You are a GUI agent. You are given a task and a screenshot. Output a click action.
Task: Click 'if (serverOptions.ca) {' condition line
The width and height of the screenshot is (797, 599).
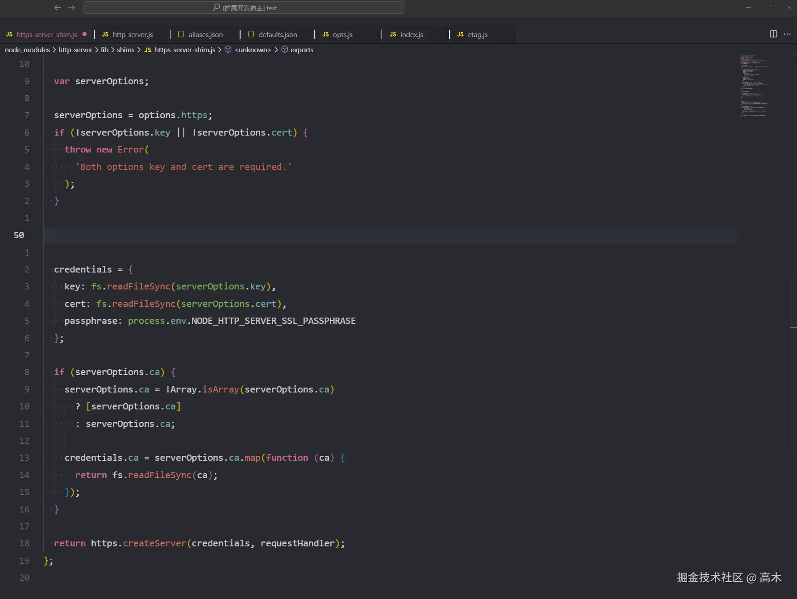[115, 372]
